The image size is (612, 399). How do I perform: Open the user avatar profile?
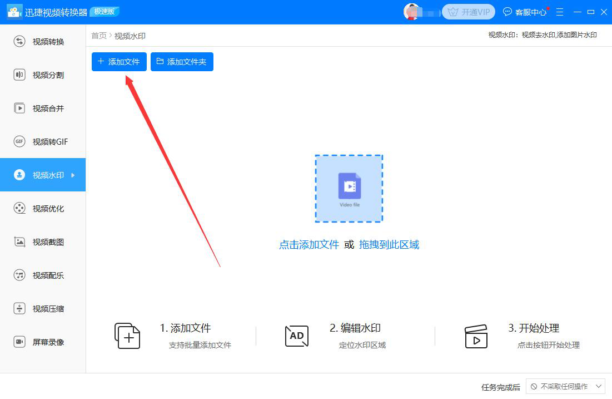click(x=412, y=12)
